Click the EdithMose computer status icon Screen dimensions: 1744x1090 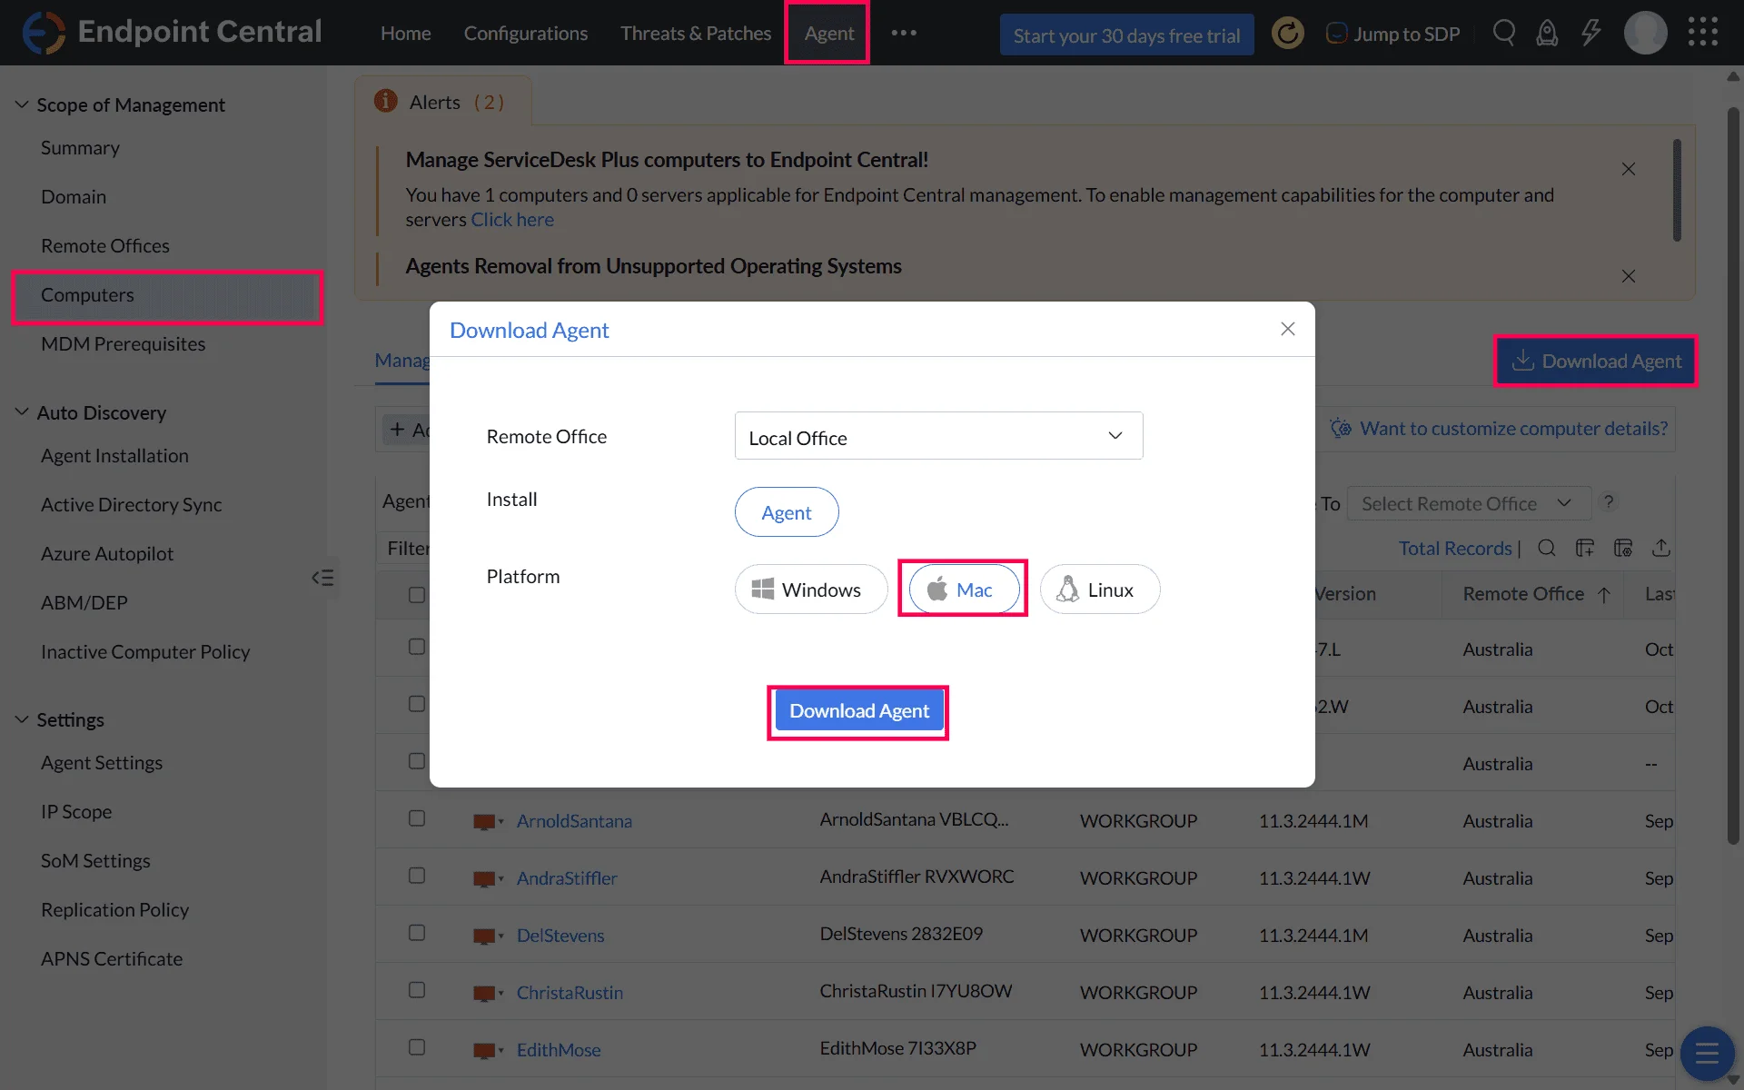click(485, 1051)
